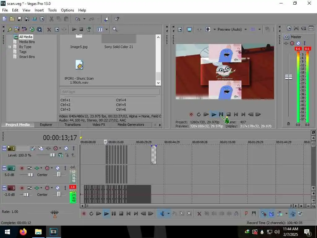Open the Options menu

[x=67, y=10]
